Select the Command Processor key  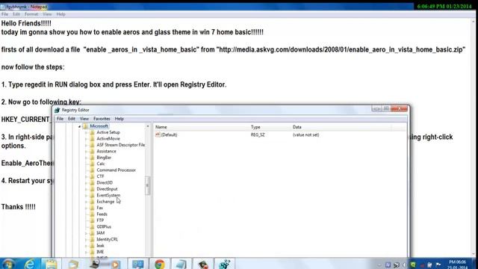click(117, 170)
